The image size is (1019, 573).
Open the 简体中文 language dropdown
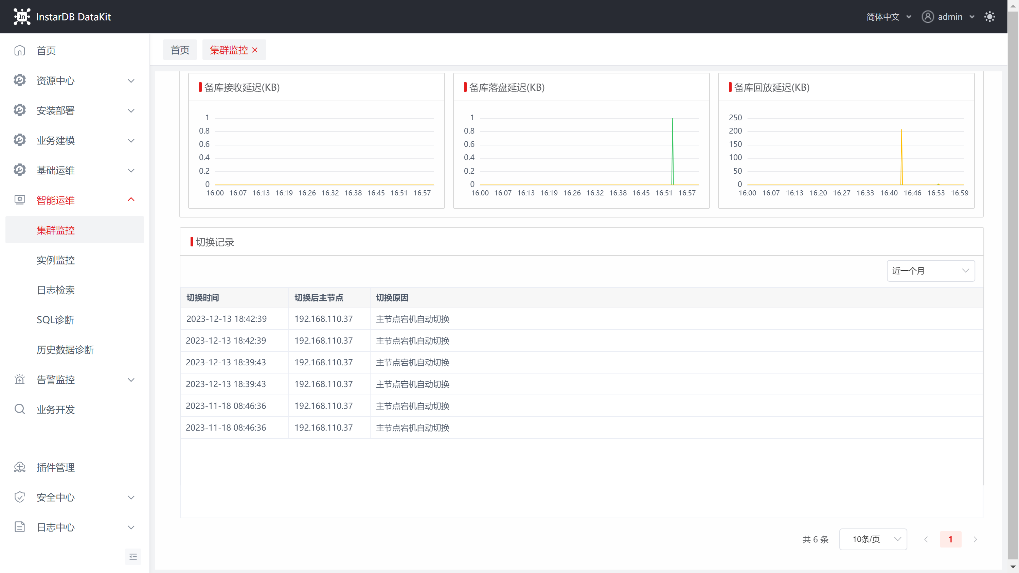[889, 17]
